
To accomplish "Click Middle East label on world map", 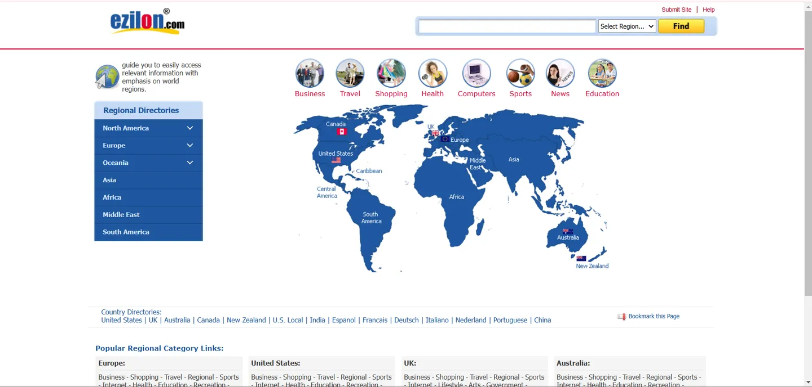I will 478,164.
